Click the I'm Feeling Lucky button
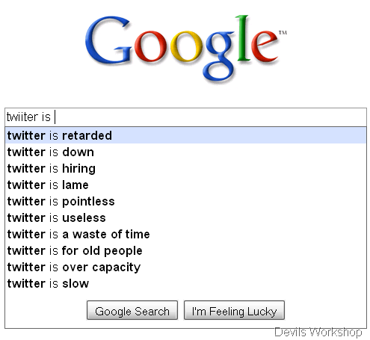 point(234,310)
